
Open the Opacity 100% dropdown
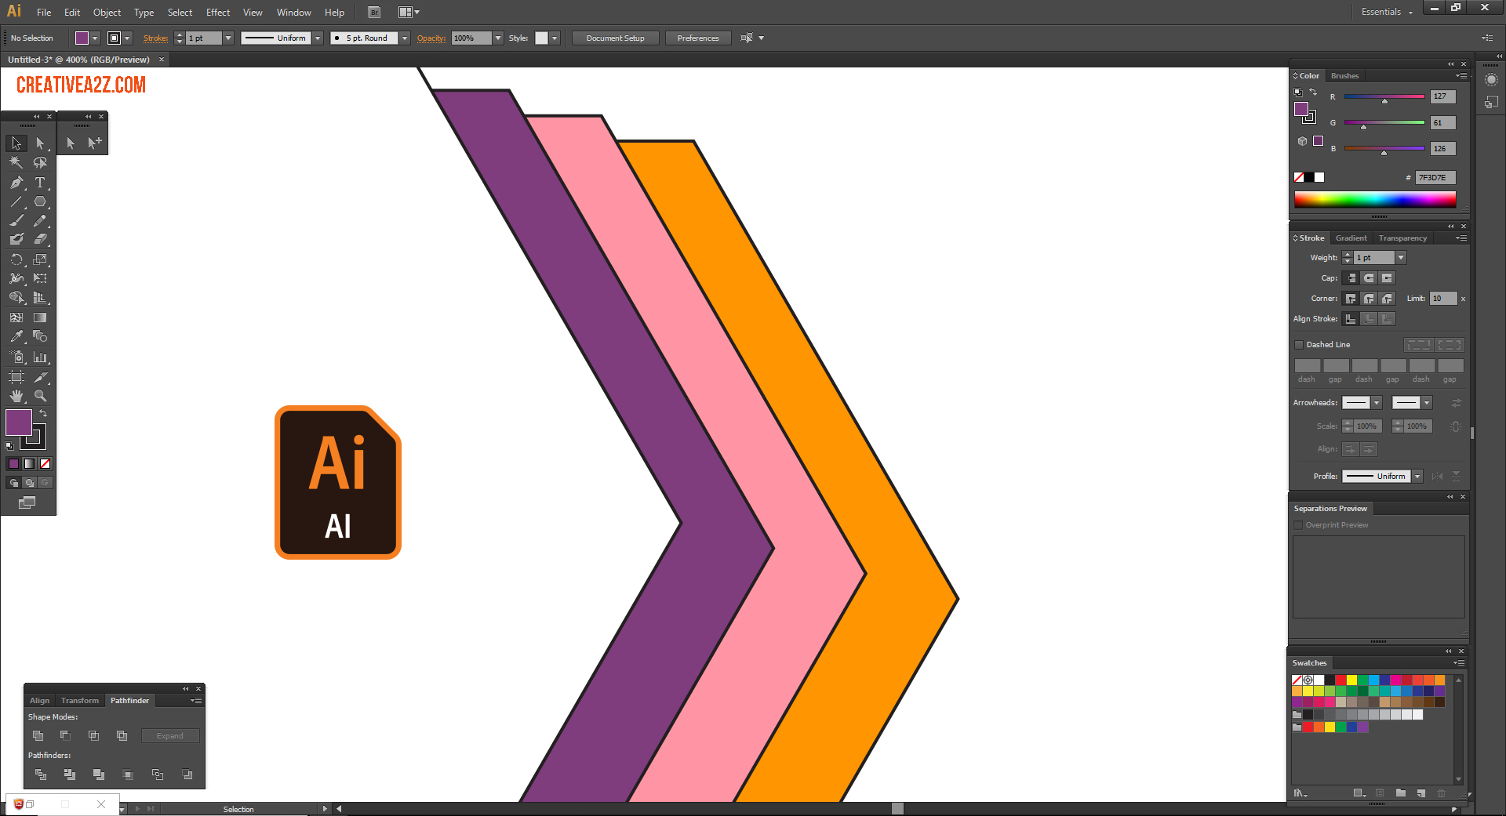(x=498, y=38)
